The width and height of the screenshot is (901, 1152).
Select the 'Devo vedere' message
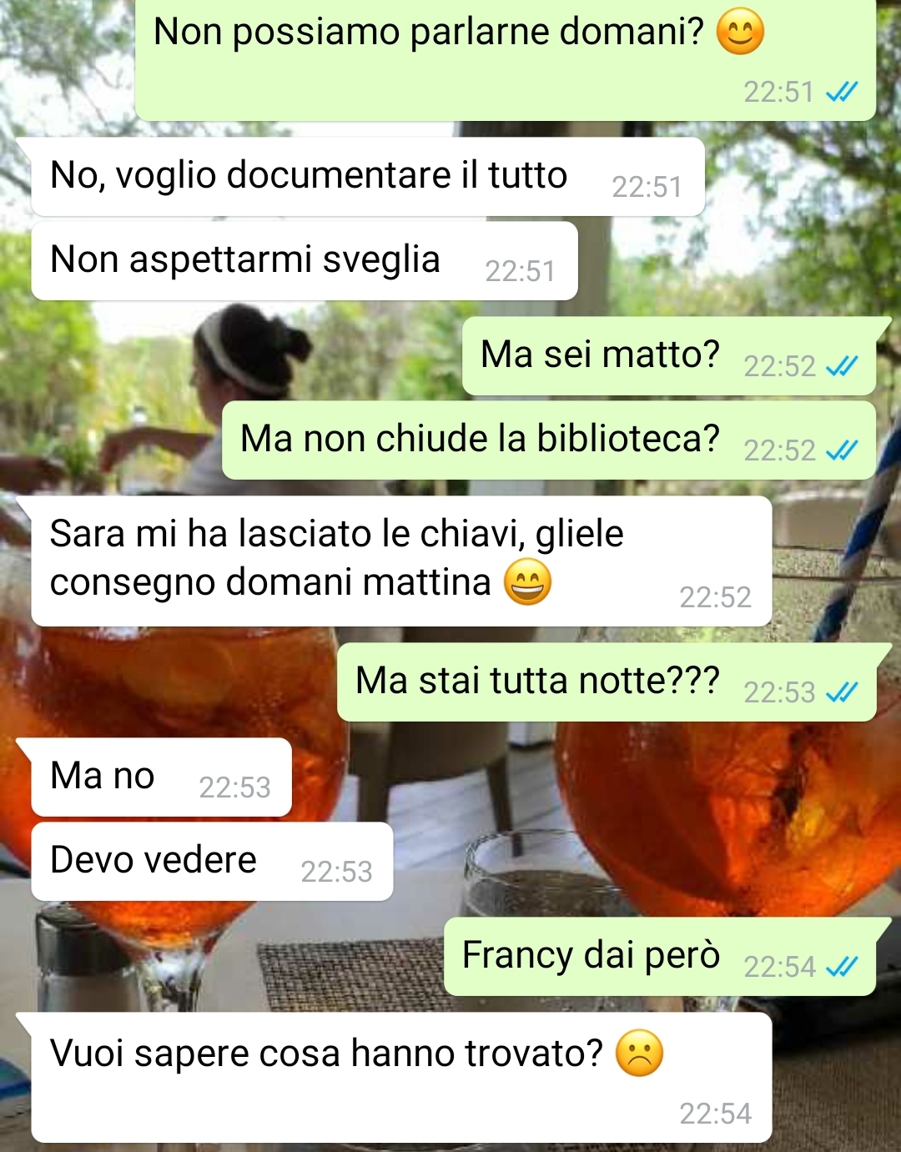[212, 862]
